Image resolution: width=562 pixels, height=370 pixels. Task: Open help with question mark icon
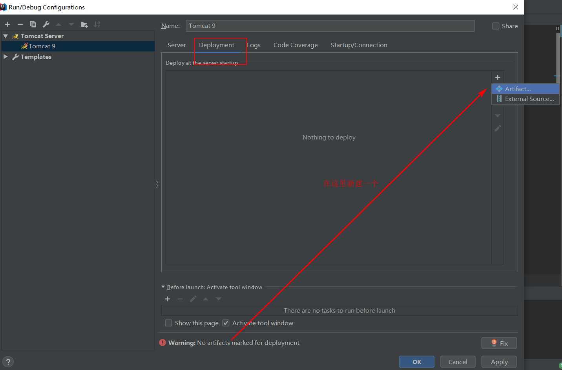tap(8, 362)
